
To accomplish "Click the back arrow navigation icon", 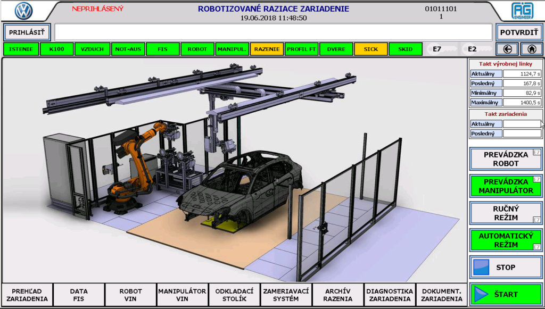I will (x=507, y=49).
